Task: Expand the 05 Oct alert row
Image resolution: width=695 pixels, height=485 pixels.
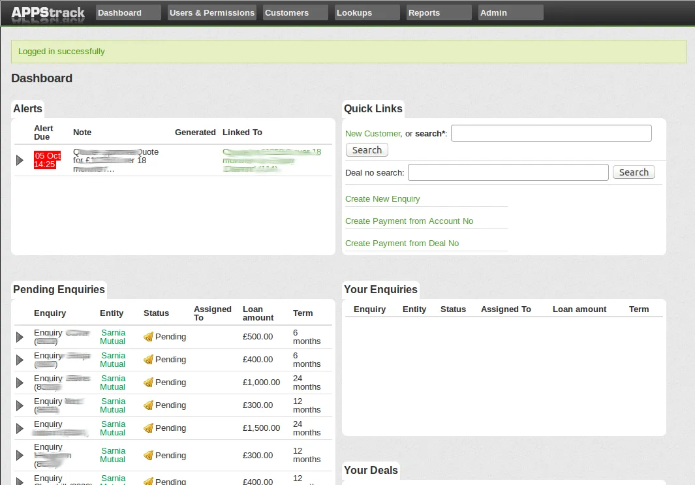Action: pyautogui.click(x=20, y=160)
